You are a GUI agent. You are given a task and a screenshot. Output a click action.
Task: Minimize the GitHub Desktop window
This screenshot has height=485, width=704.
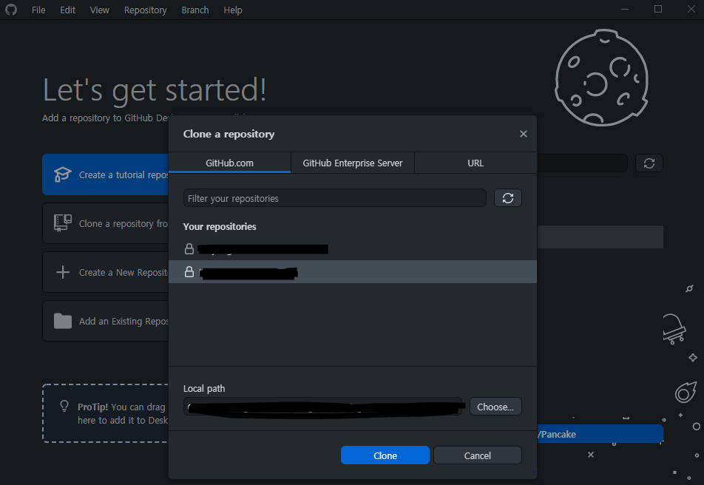tap(625, 10)
